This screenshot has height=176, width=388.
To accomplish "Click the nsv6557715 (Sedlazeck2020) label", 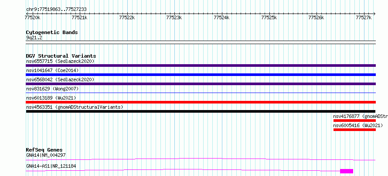I will click(60, 61).
